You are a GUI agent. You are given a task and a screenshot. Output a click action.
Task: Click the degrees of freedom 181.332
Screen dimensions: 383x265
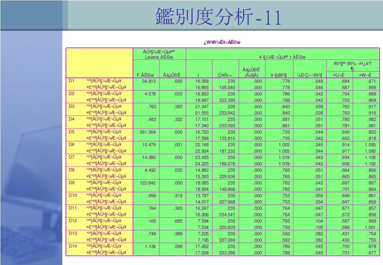point(227,151)
